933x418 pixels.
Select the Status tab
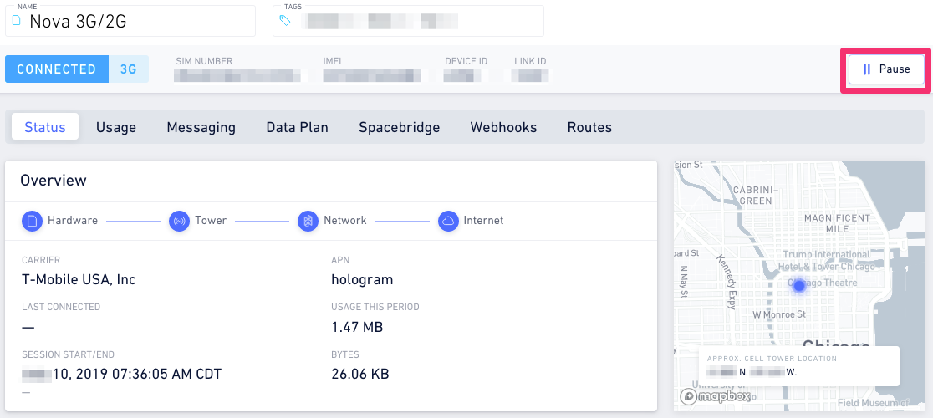pyautogui.click(x=45, y=127)
